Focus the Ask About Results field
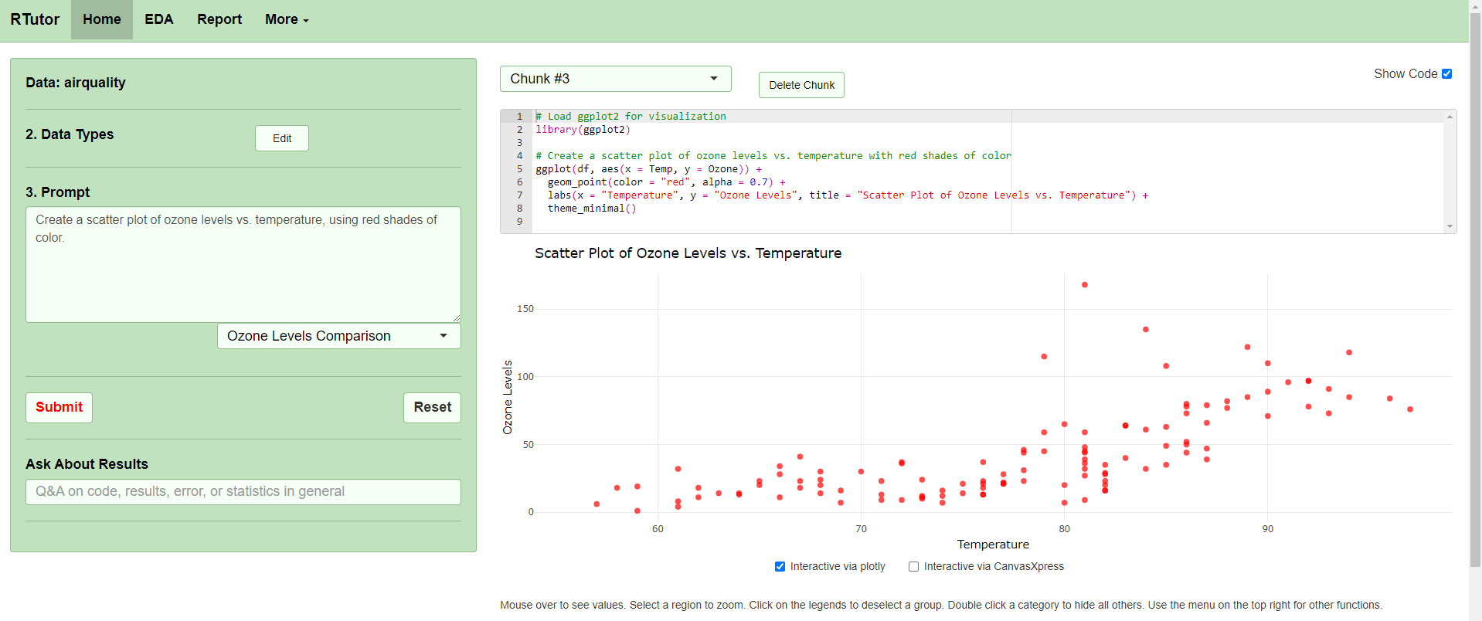Viewport: 1482px width, 621px height. 243,492
